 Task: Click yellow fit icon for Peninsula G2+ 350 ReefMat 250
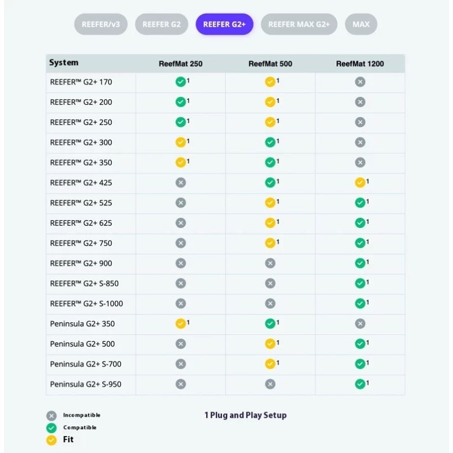click(x=181, y=324)
